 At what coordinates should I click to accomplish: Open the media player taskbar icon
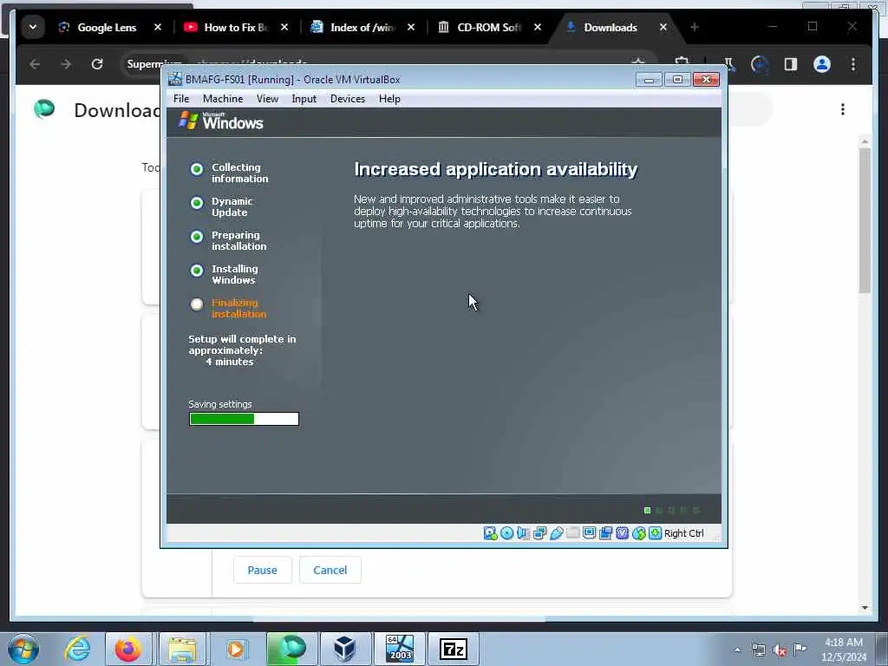click(236, 649)
